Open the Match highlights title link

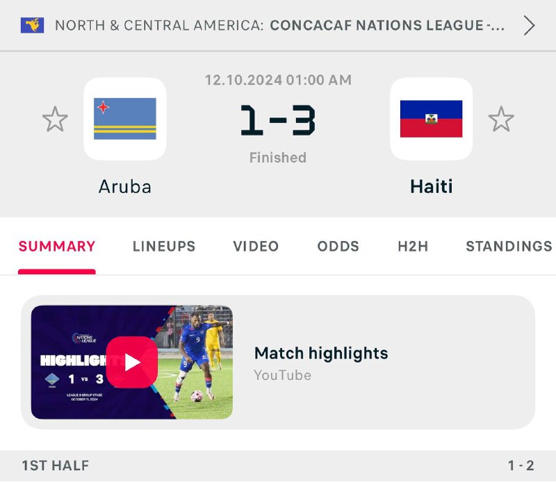pos(321,354)
